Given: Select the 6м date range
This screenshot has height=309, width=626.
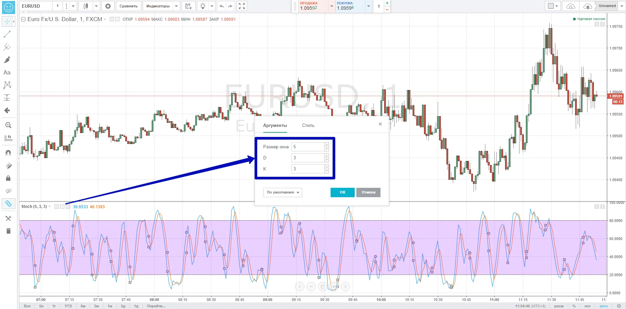Looking at the screenshot, I should 83,306.
